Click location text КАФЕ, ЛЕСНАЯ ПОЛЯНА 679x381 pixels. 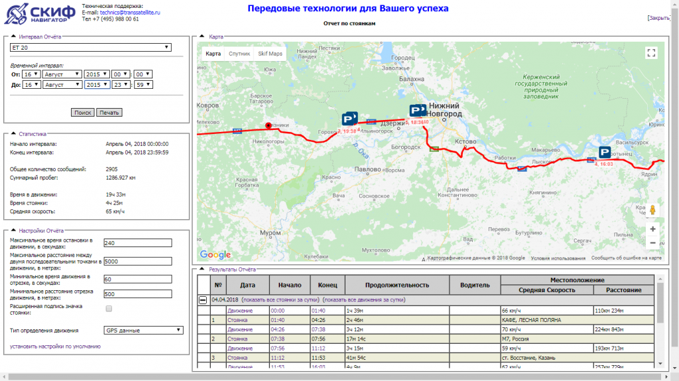click(531, 320)
